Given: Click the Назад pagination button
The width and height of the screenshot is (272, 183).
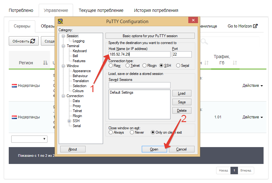Looking at the screenshot, I should 223,171.
